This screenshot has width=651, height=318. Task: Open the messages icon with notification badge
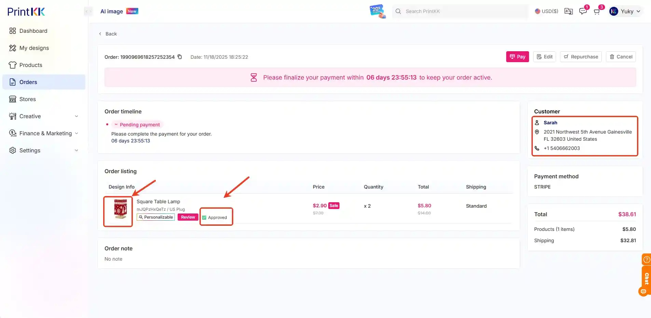pyautogui.click(x=583, y=11)
